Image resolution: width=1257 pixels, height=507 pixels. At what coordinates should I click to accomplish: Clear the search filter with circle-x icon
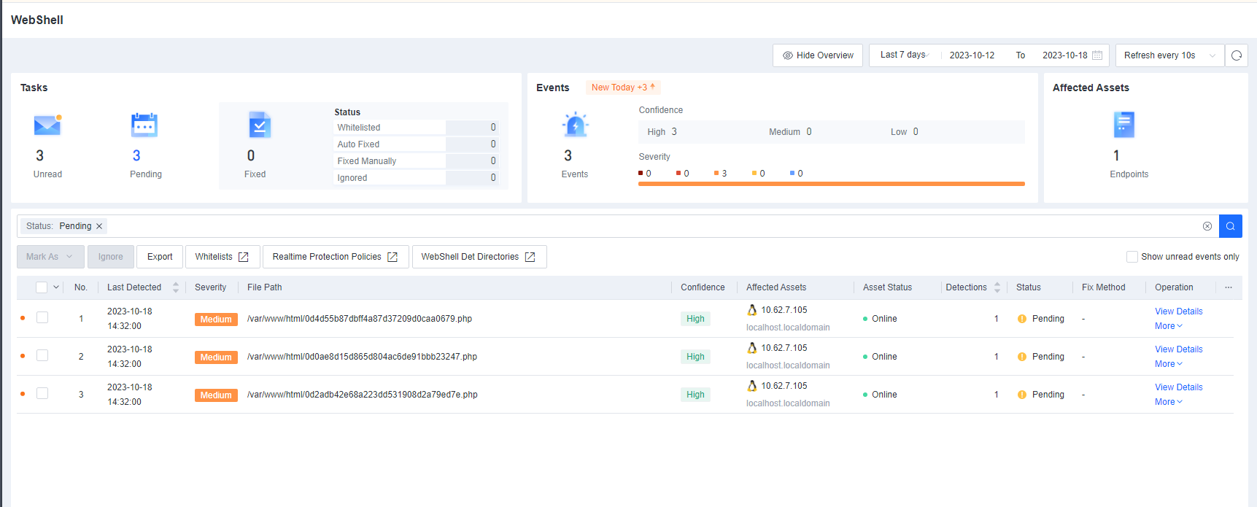[1207, 226]
